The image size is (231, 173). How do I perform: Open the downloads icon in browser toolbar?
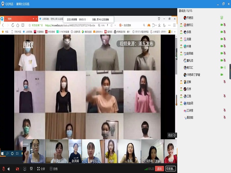159,25
